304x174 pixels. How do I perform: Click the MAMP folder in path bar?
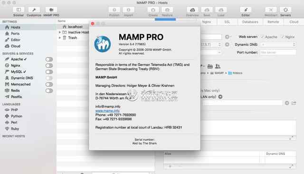217,73
